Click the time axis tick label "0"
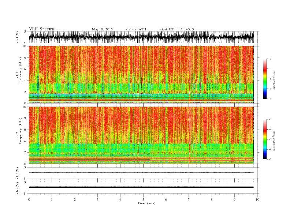 tap(29, 199)
